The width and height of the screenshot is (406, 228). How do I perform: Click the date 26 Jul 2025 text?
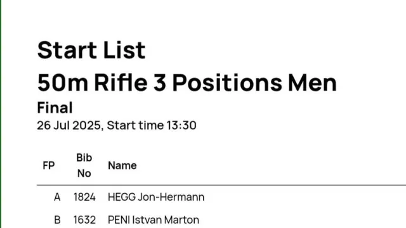pos(69,125)
